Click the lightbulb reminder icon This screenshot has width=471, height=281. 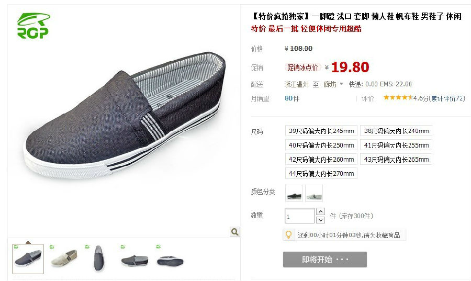[288, 235]
